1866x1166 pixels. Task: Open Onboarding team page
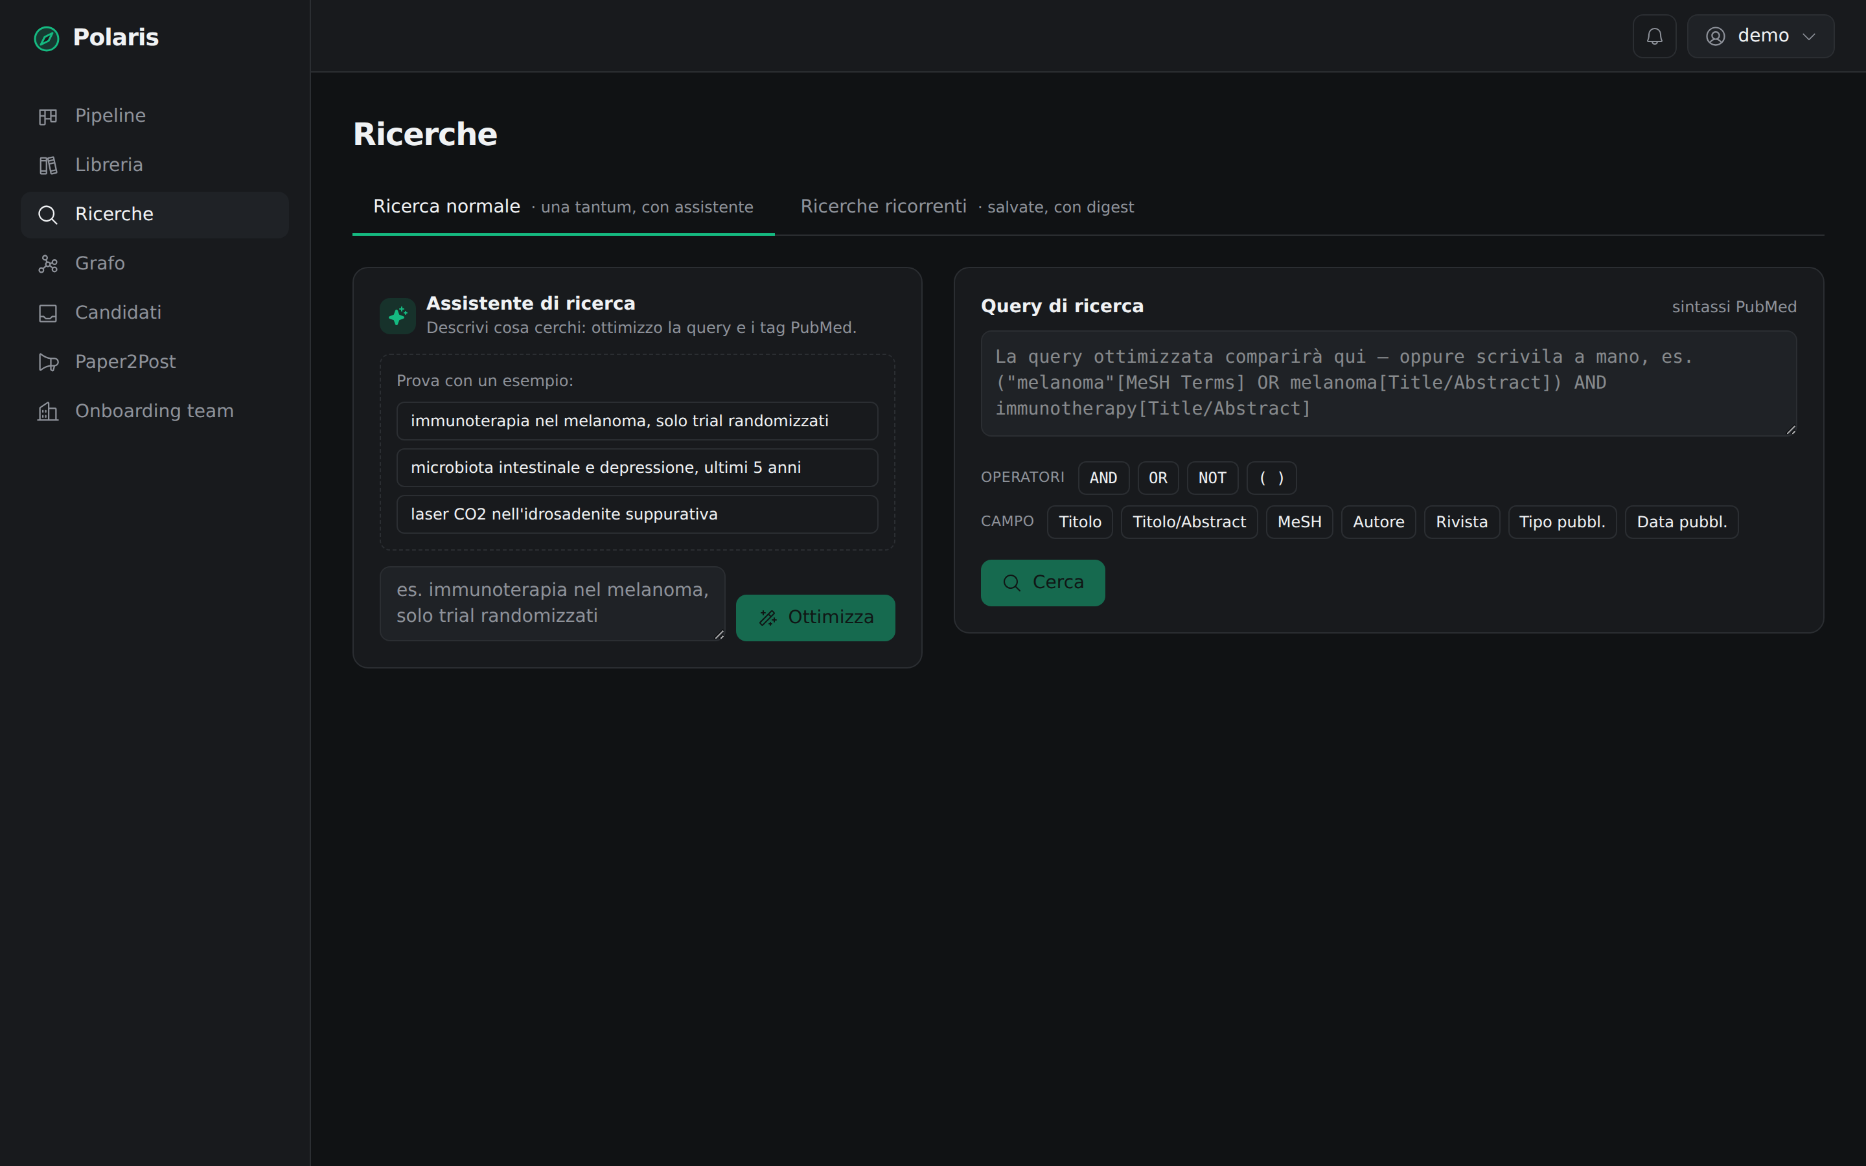155,411
